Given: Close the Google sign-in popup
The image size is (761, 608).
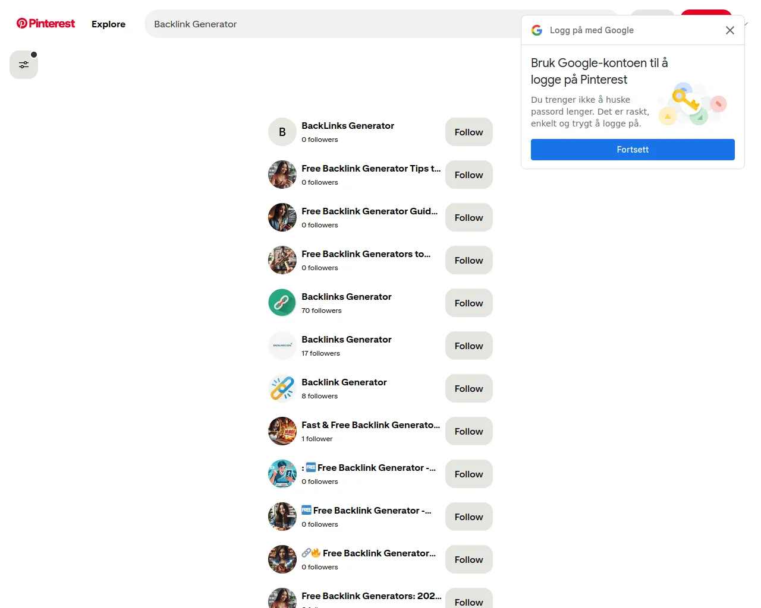Looking at the screenshot, I should tap(729, 30).
